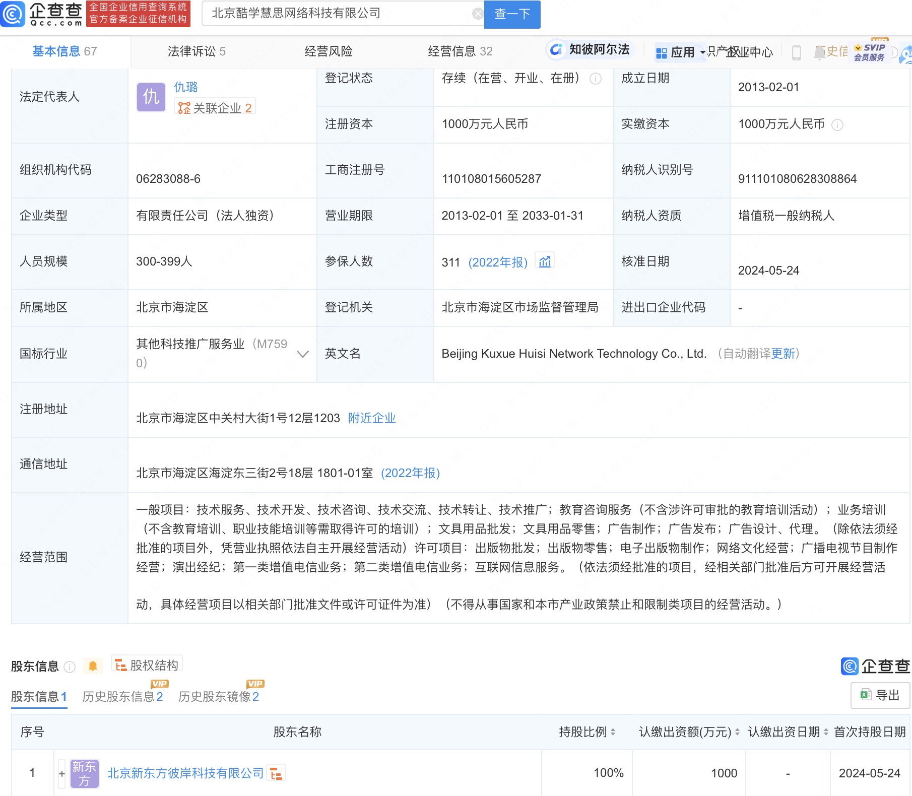912x796 pixels.
Task: Click info icon next to 存续 status
Action: [x=596, y=79]
